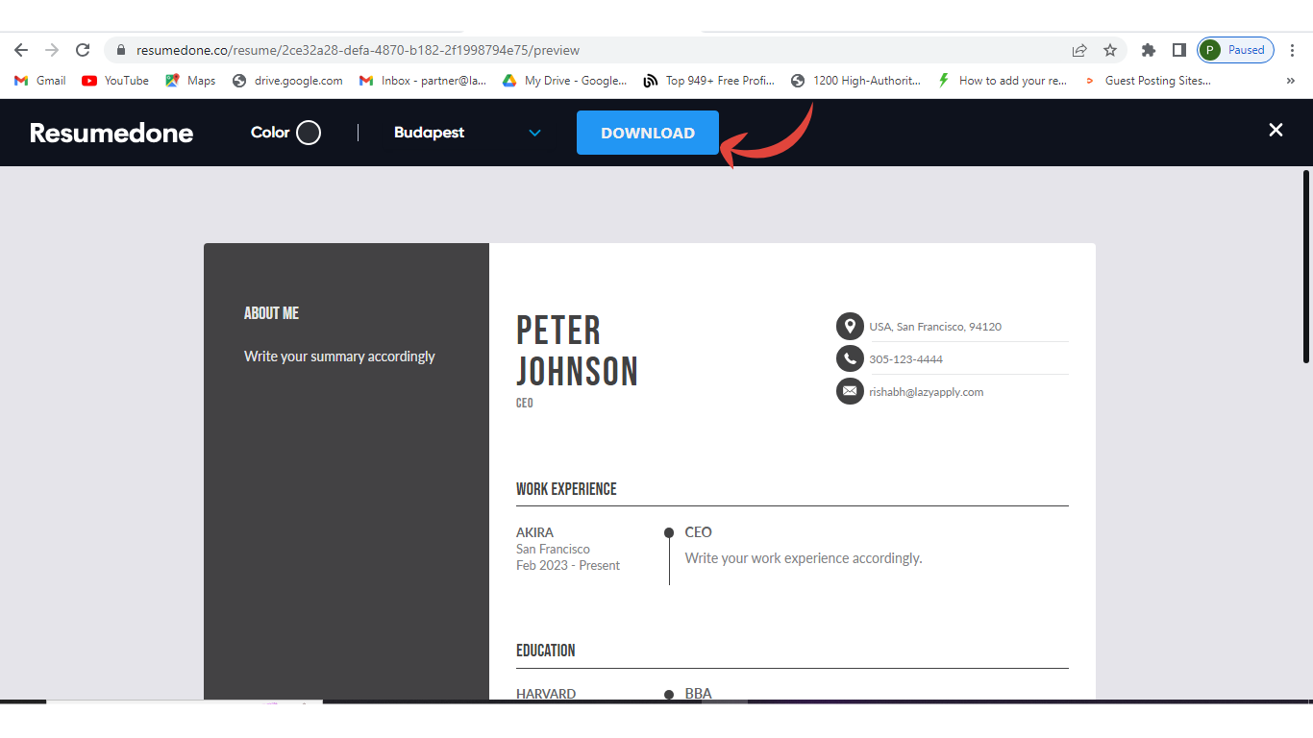Expand the Budapest template dropdown chevron
Screen dimensions: 1313x738
[534, 133]
